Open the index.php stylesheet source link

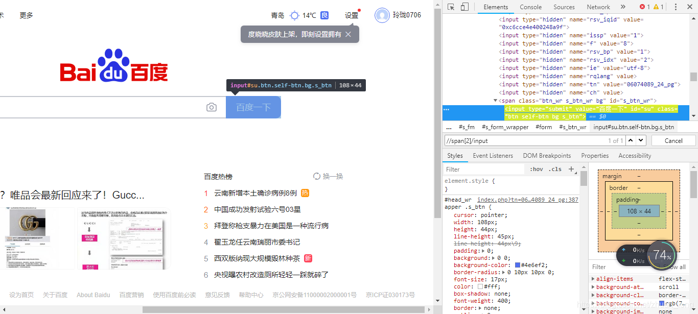tap(527, 200)
